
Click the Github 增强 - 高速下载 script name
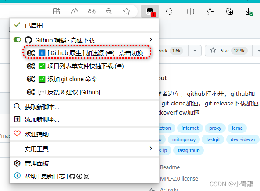point(65,40)
